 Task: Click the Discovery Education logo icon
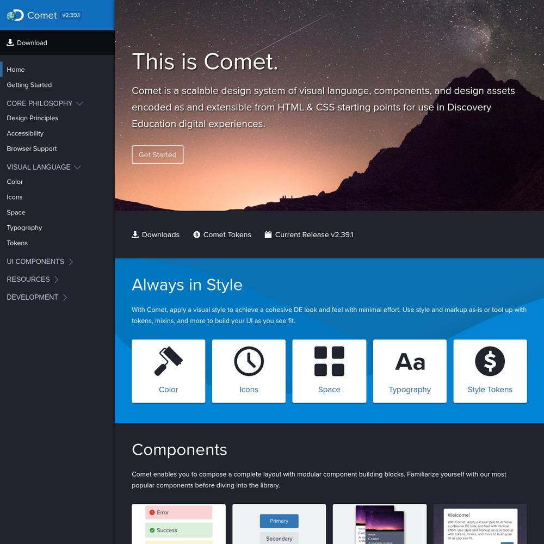coord(15,15)
